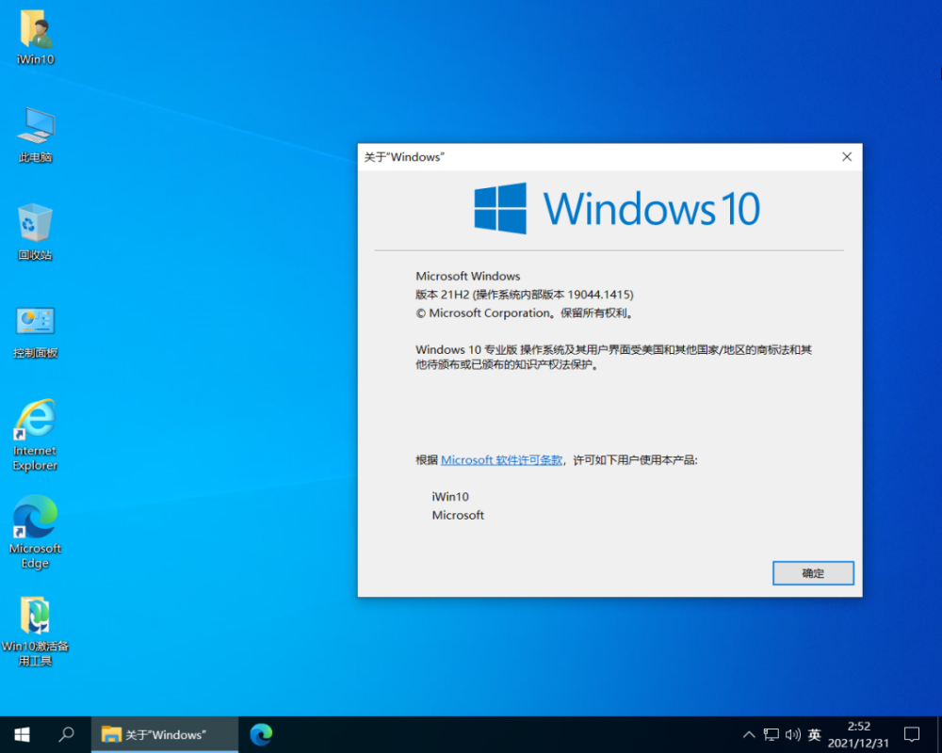Click the 确定 button

[813, 573]
